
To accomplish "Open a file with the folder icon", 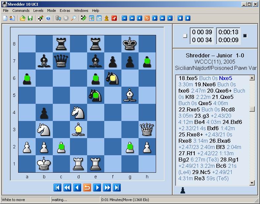I will click(x=22, y=18).
